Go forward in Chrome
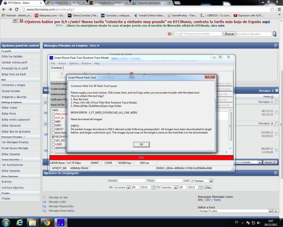The image size is (283, 227). [10, 10]
